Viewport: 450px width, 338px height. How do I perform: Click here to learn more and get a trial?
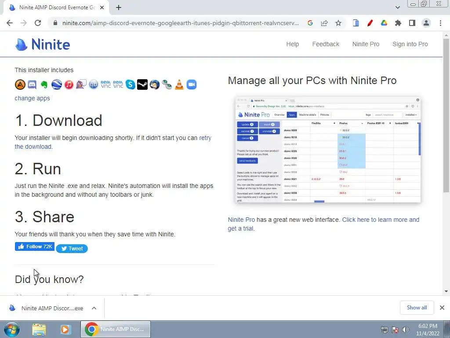(323, 224)
